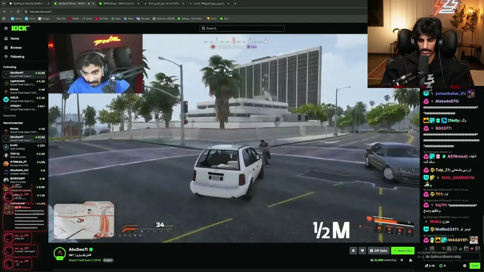Viewport: 484px width, 272px height.
Task: Open the Google bookmark
Action: [x=44, y=19]
